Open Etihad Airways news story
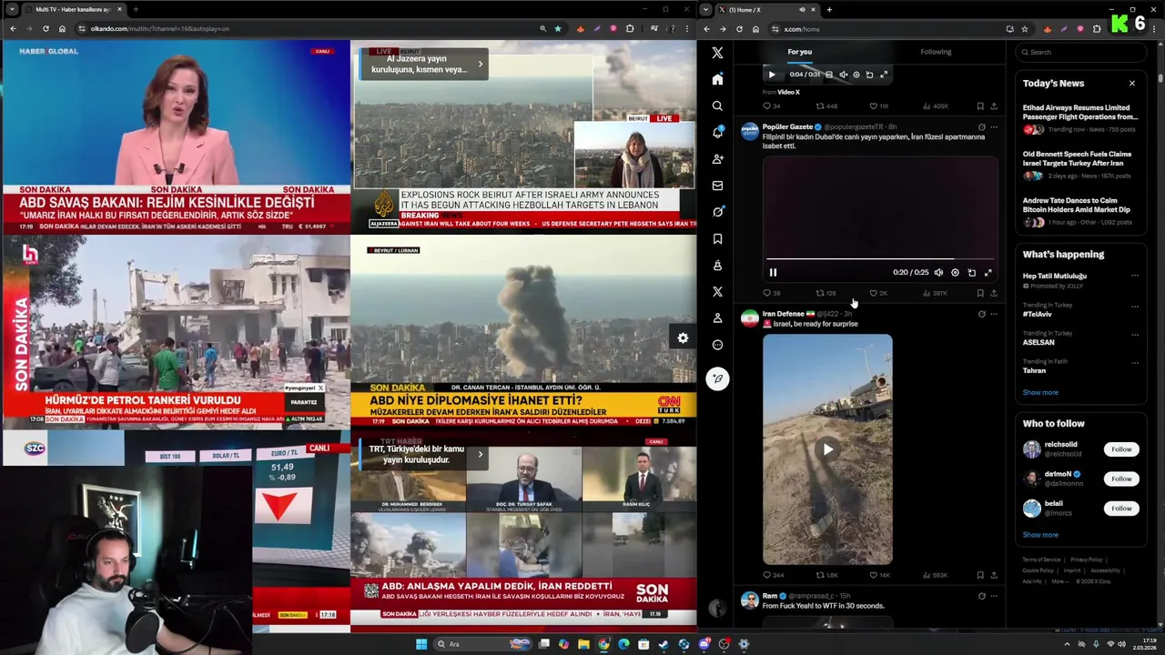Screen dimensions: 1165x655 (x=1080, y=118)
